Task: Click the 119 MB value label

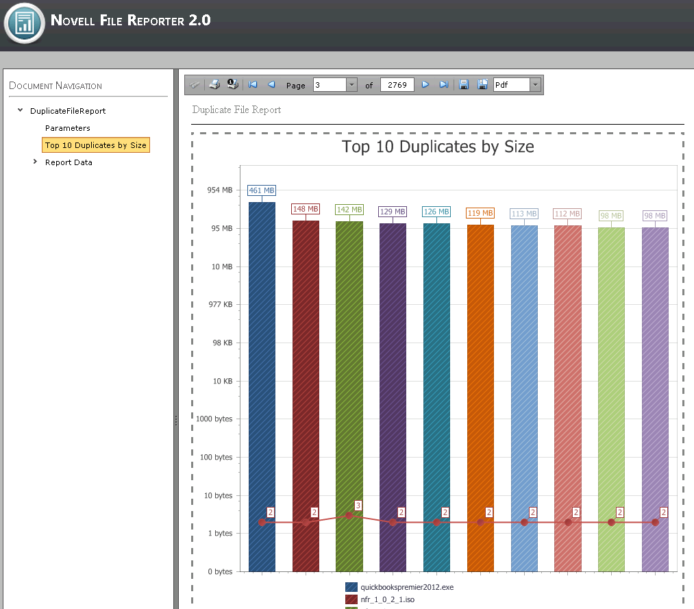Action: (480, 213)
